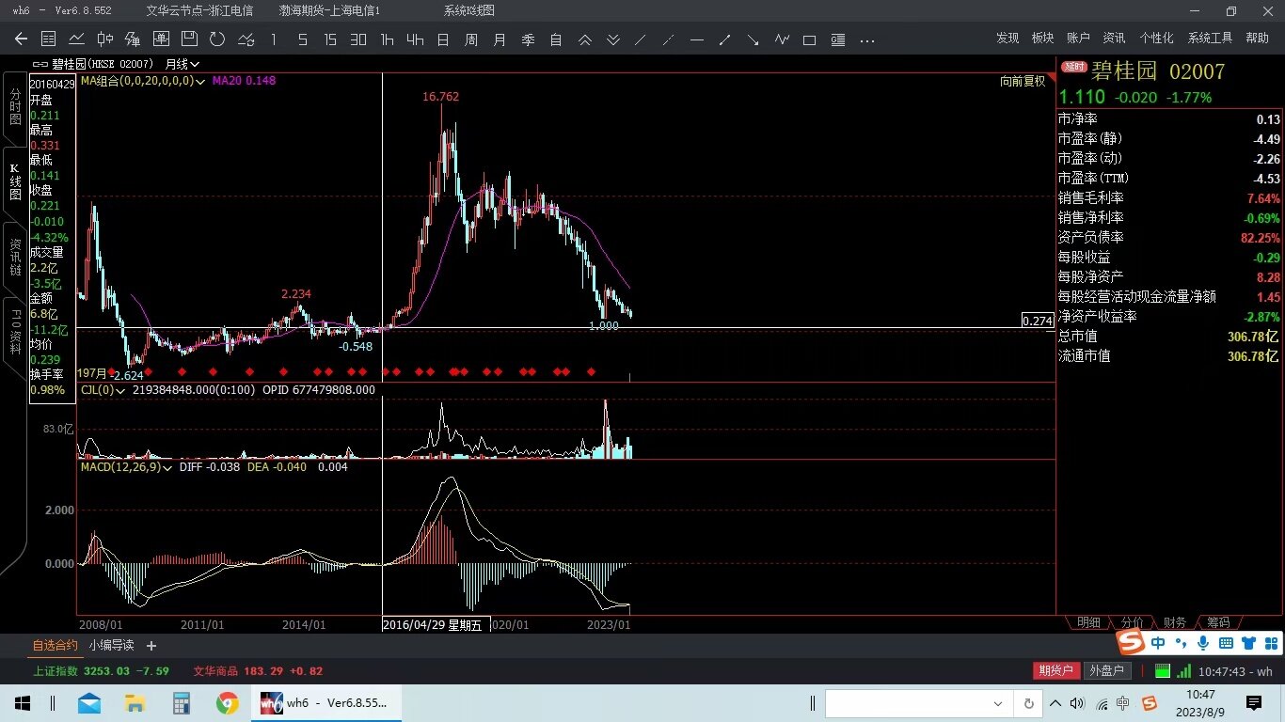Select the candlestick chart icon
Screen dimensions: 1285x722
pos(105,39)
